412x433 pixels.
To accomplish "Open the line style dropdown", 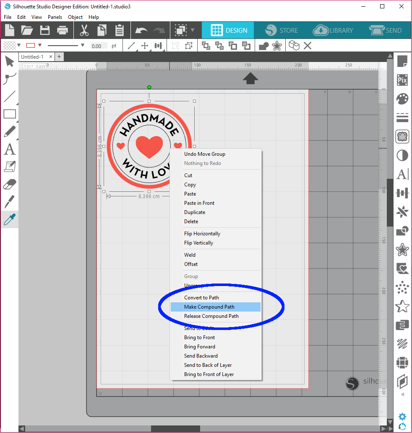I will click(x=82, y=45).
